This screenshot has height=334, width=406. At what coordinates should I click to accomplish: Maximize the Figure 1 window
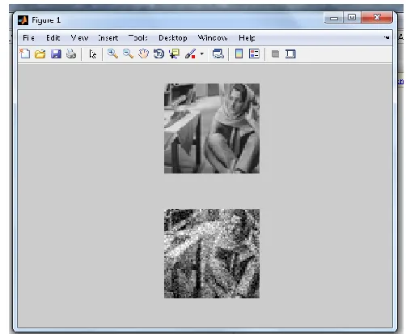(x=352, y=18)
